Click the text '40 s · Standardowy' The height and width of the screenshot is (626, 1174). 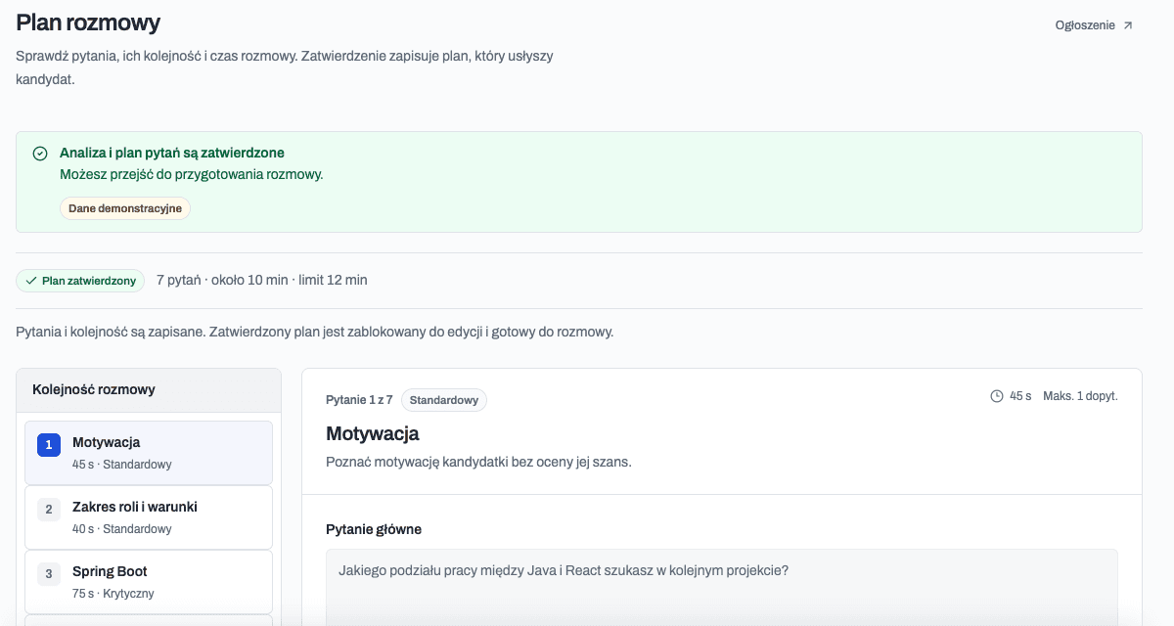point(122,529)
